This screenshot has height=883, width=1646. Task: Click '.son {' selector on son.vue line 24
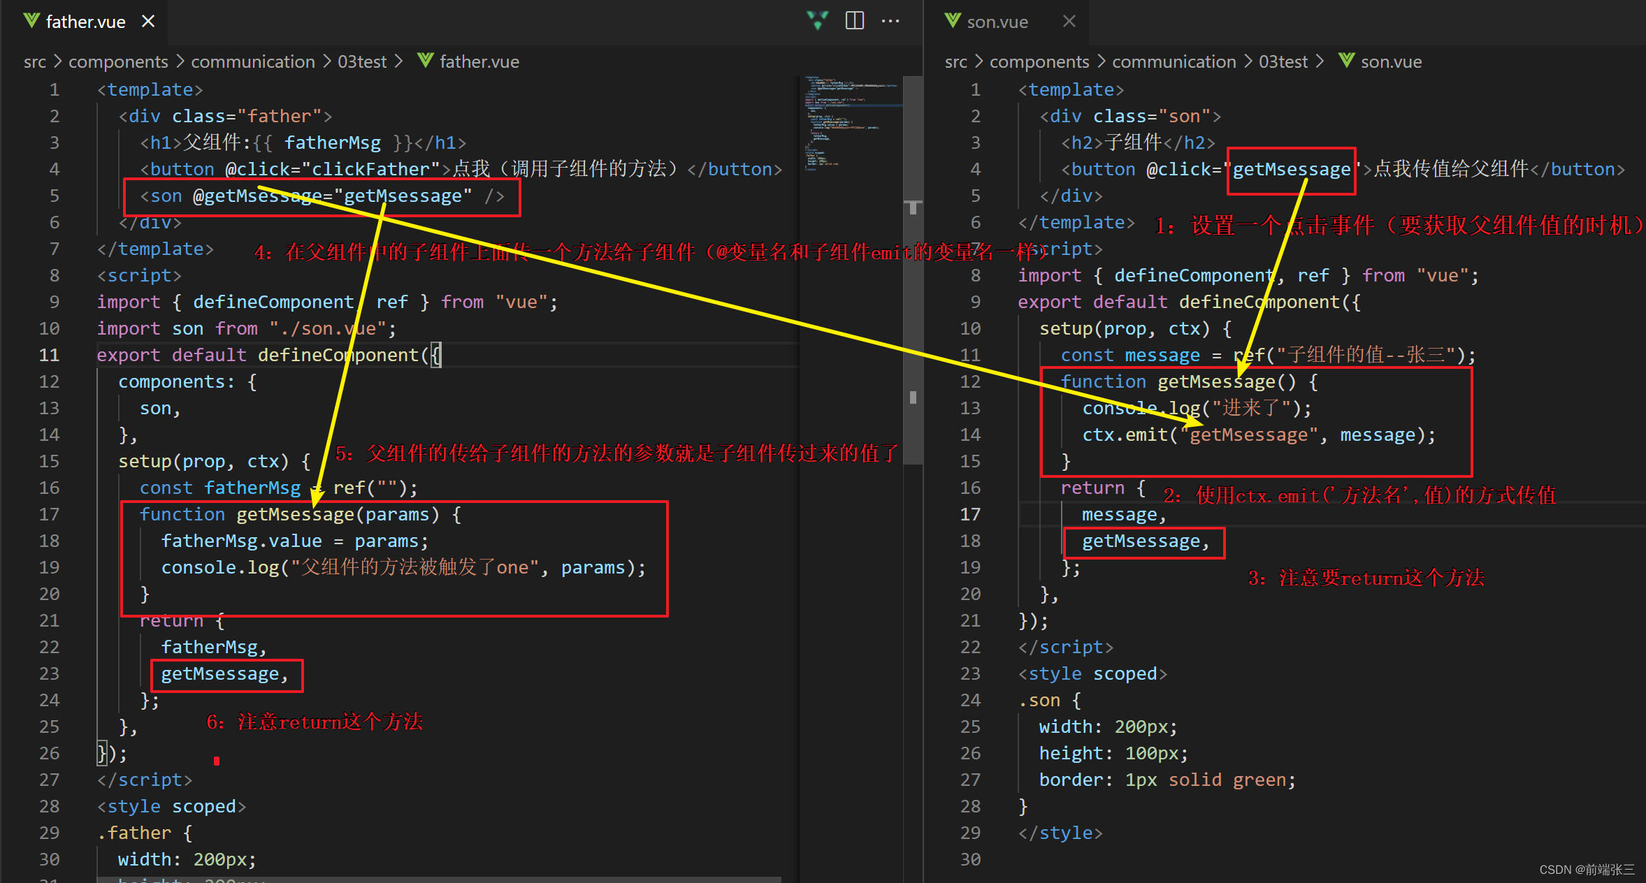[x=1050, y=700]
